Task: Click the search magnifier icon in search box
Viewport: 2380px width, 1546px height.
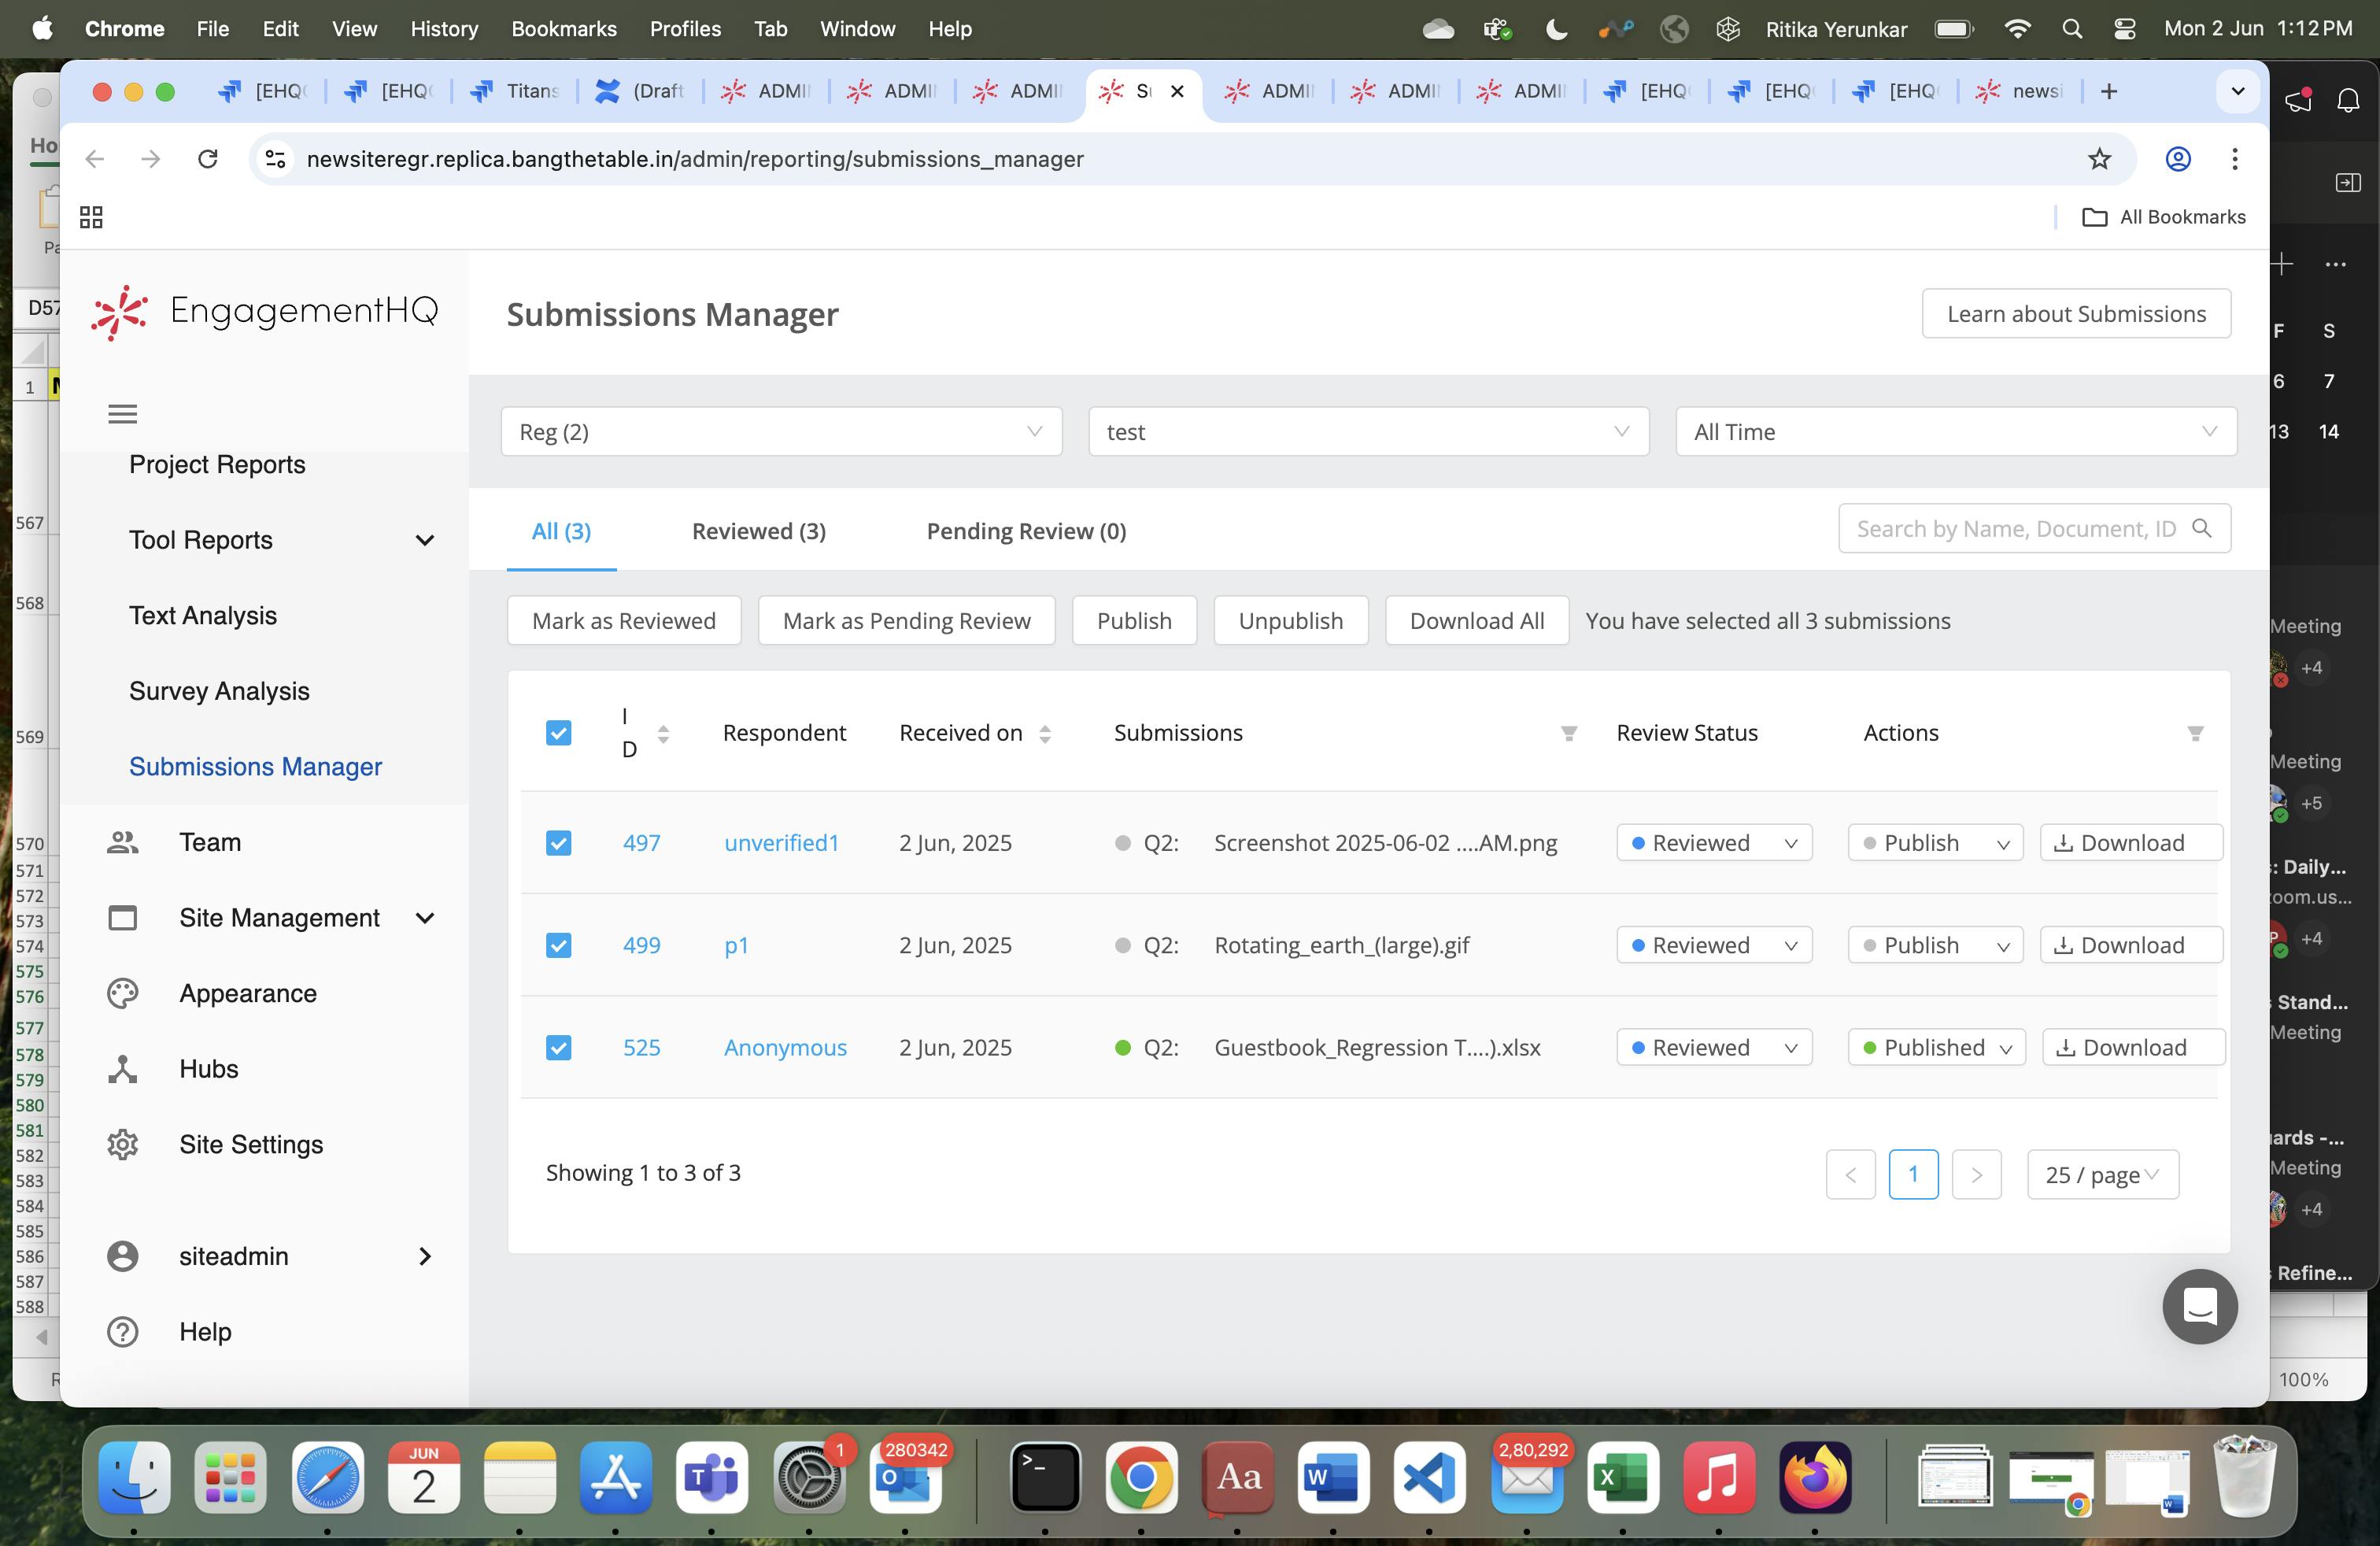Action: click(2201, 528)
